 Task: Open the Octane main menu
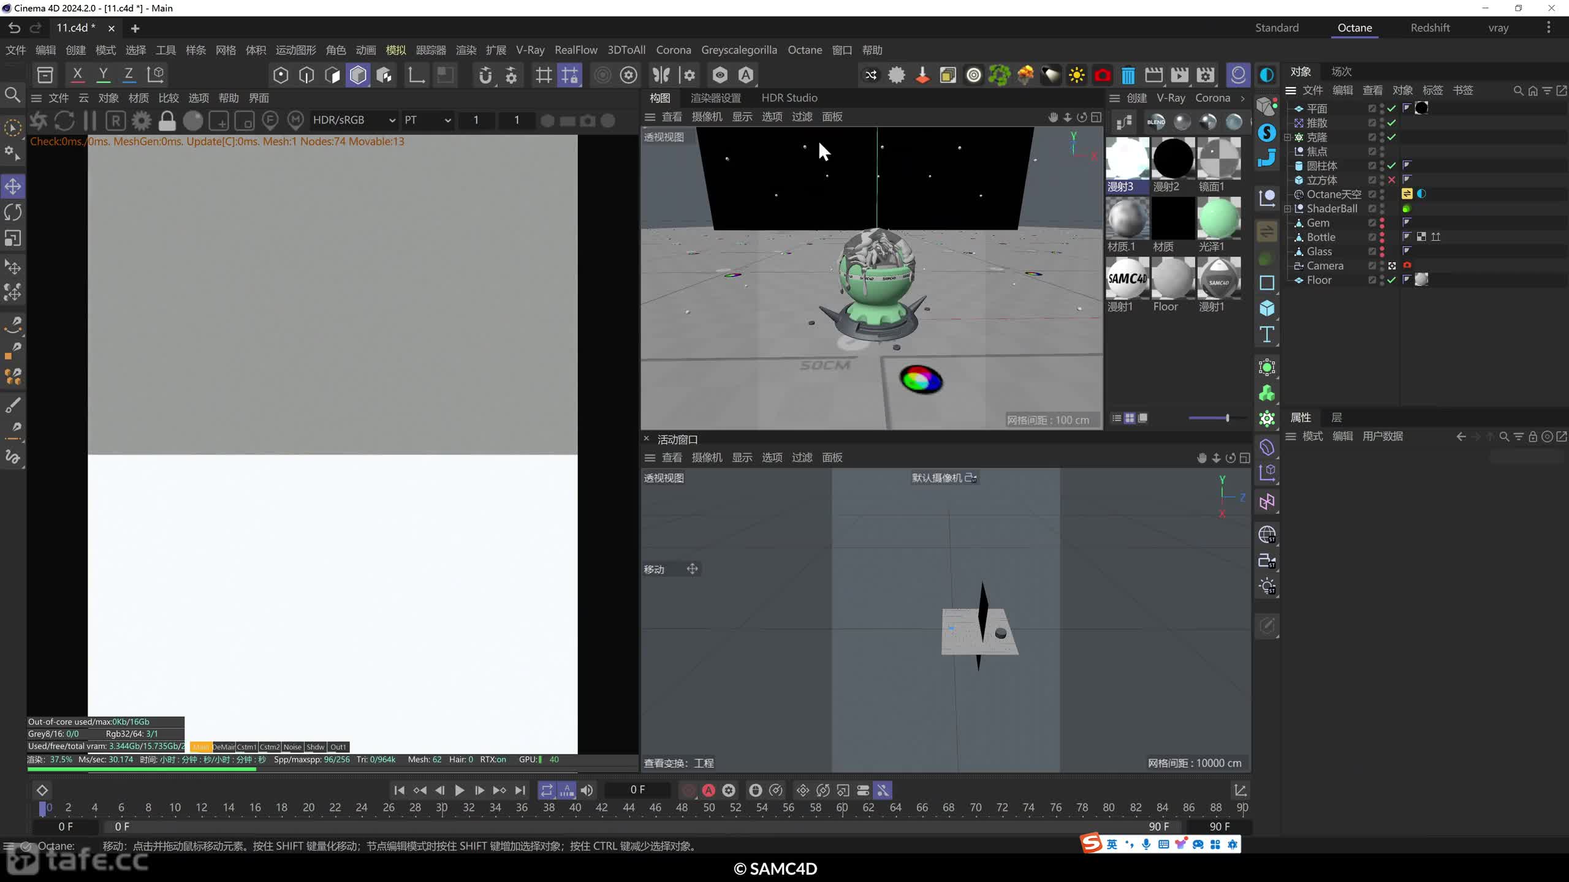805,50
